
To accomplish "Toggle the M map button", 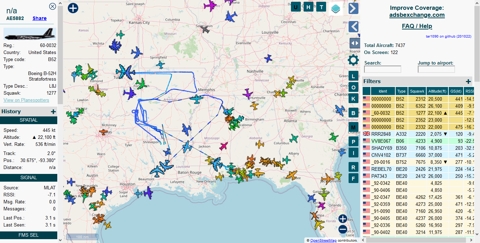I will click(353, 127).
